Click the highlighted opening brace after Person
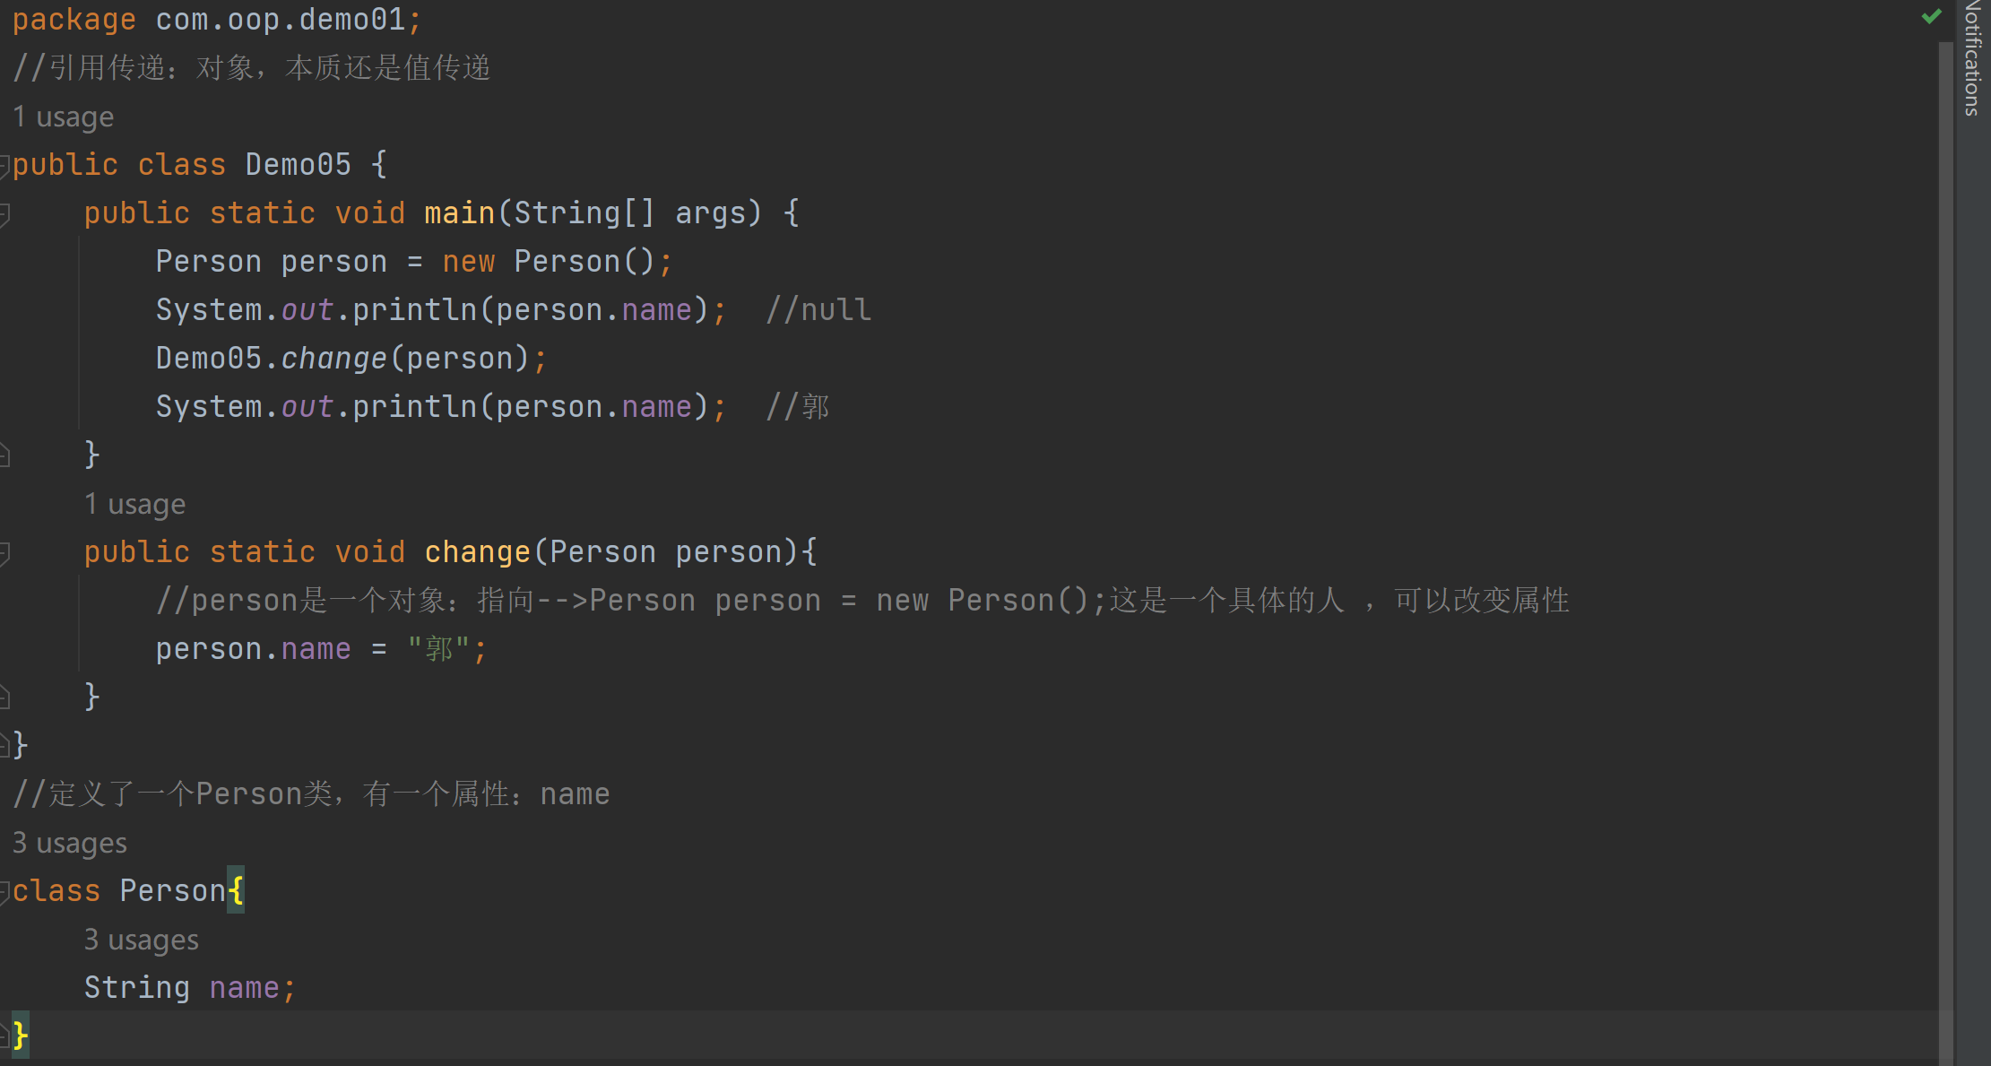Image resolution: width=1991 pixels, height=1066 pixels. (x=235, y=891)
